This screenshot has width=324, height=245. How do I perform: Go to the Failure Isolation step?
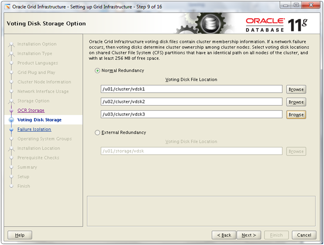34,129
